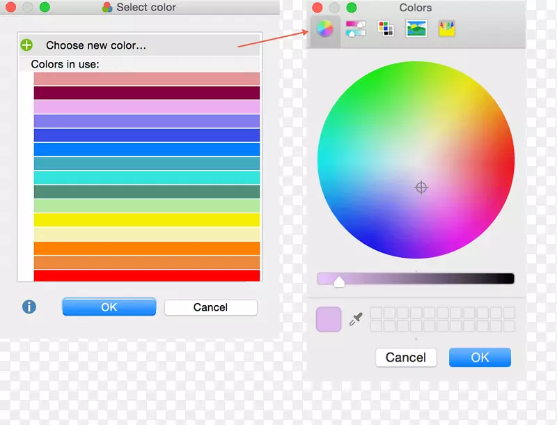Choose new color… entry in the list

pos(140,45)
